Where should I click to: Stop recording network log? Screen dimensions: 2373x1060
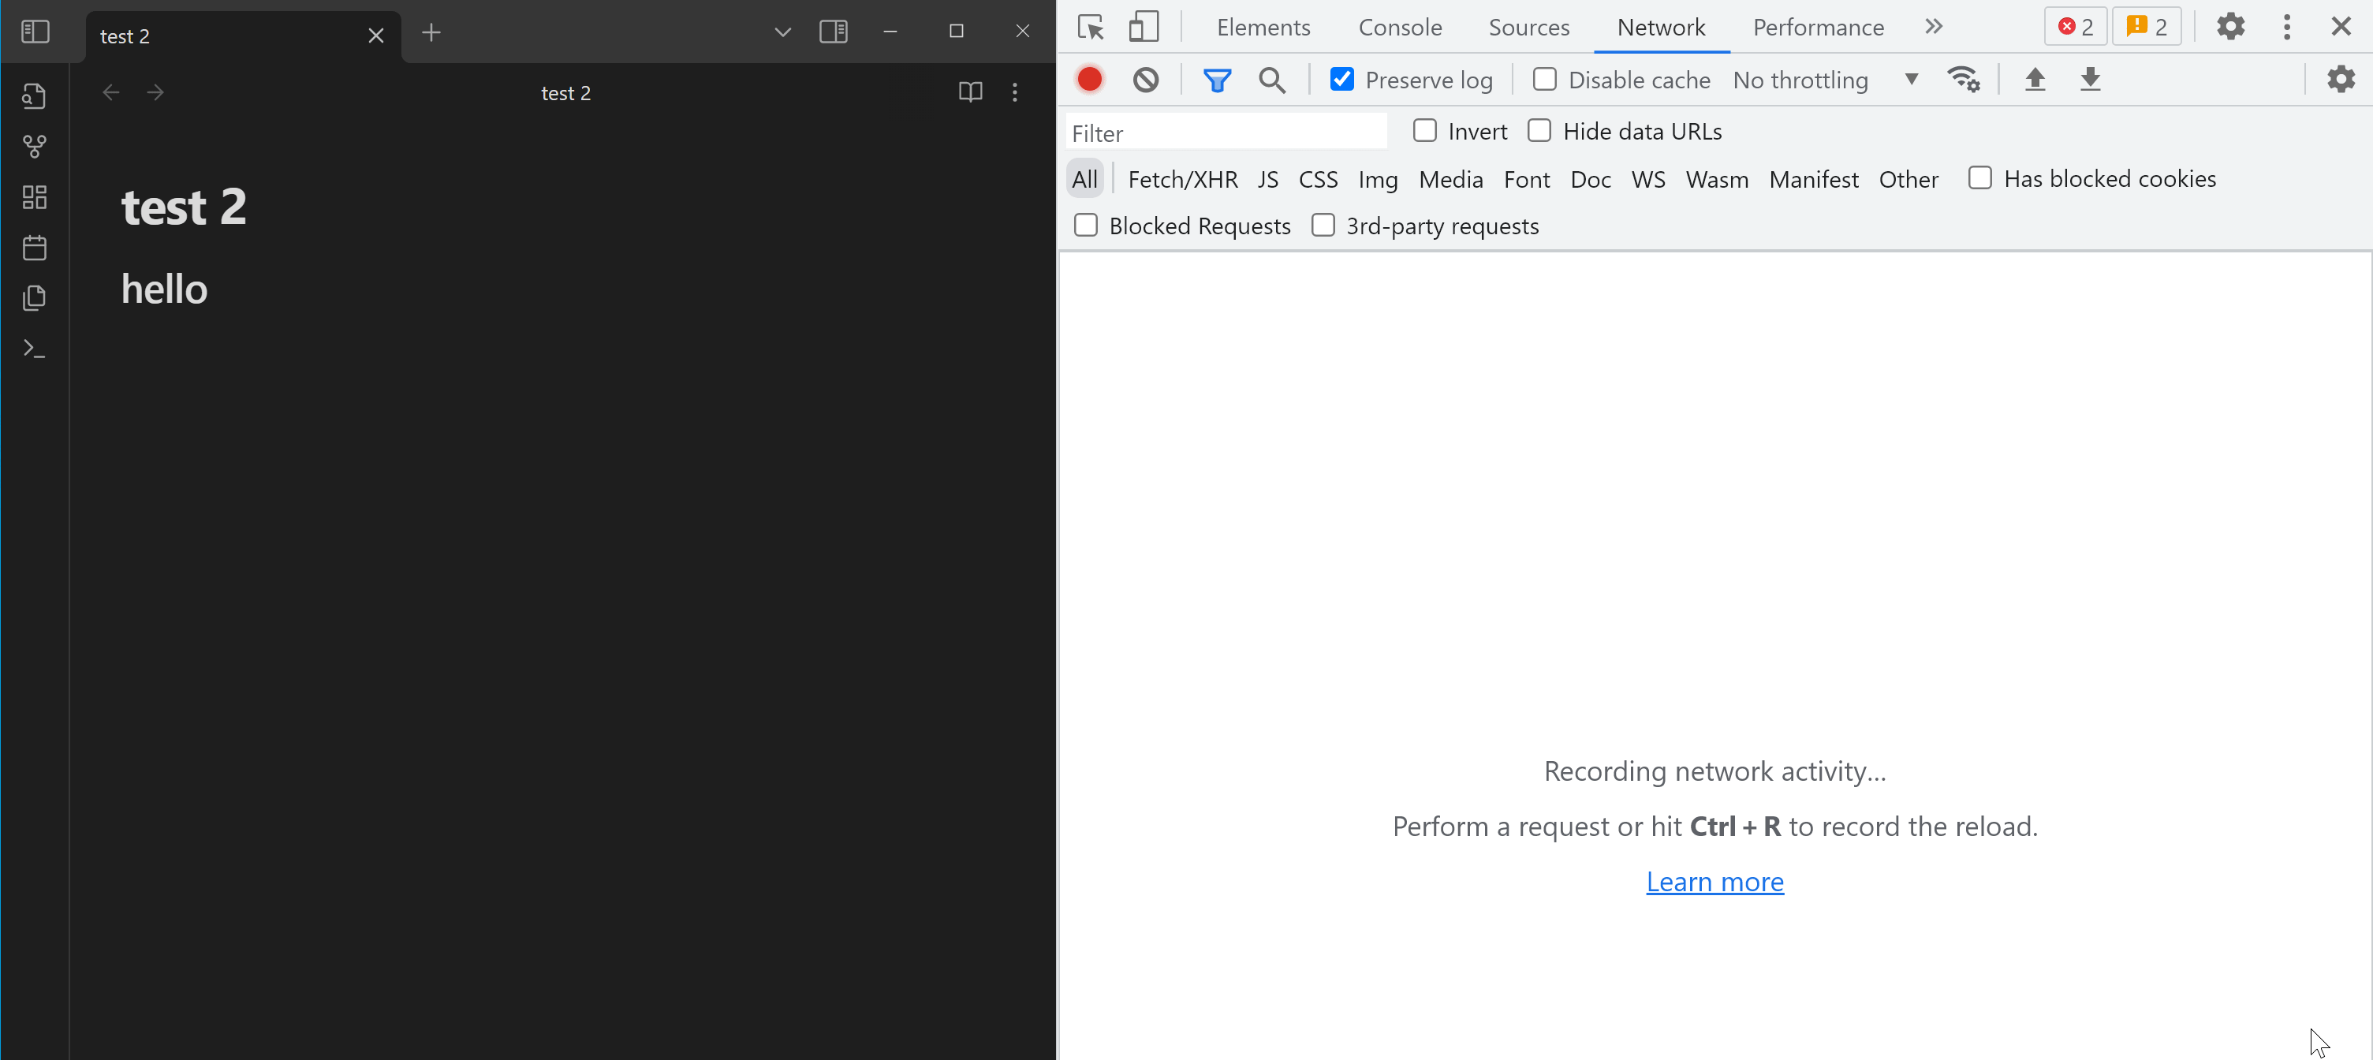click(1090, 80)
